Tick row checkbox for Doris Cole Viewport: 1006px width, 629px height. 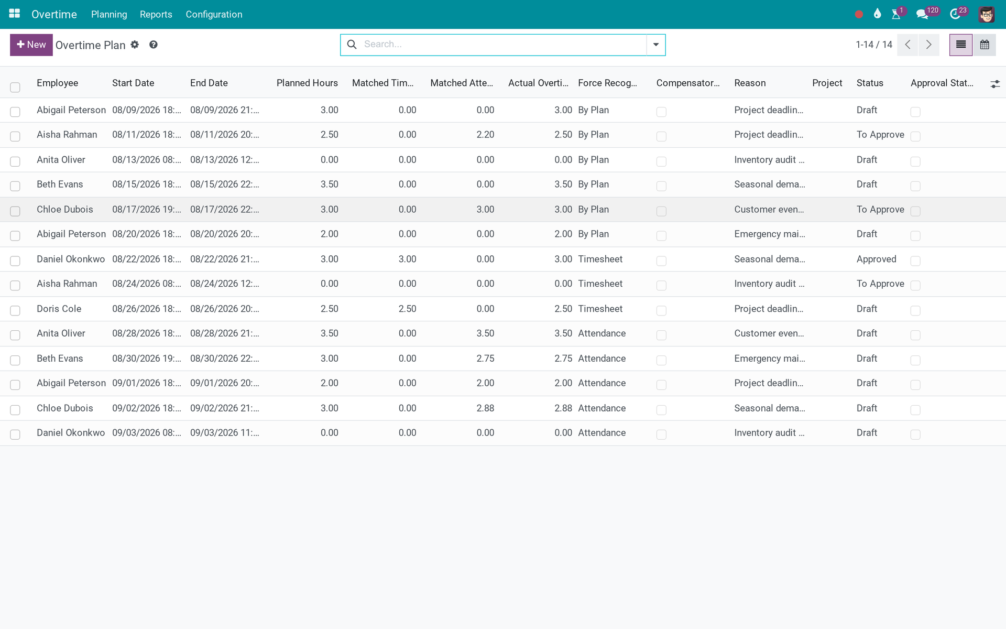pos(15,310)
